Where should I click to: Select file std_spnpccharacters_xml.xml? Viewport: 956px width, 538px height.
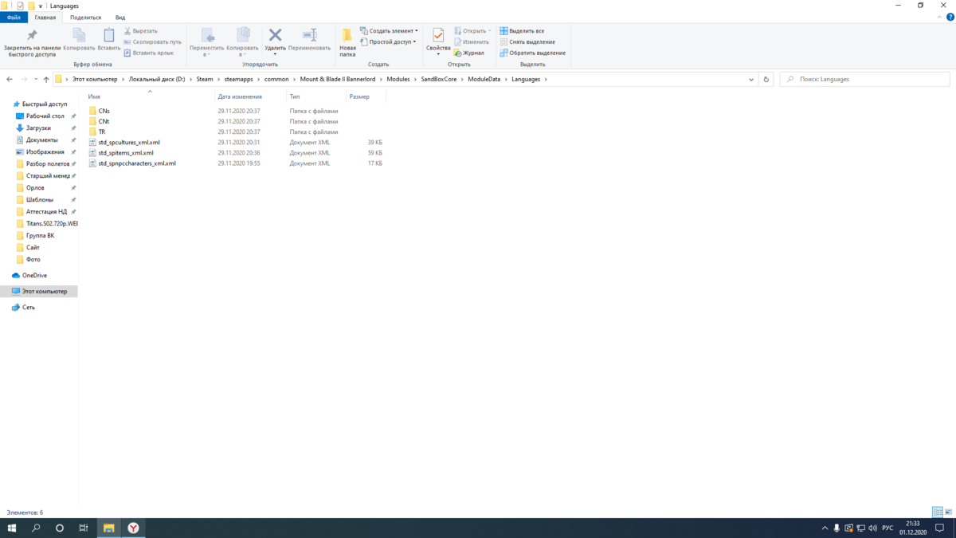137,163
